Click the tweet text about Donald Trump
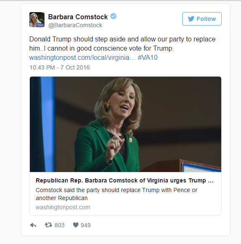The width and height of the screenshot is (241, 244). [x=122, y=44]
